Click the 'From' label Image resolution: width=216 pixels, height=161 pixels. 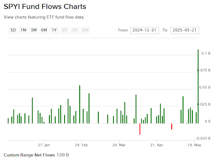point(123,30)
